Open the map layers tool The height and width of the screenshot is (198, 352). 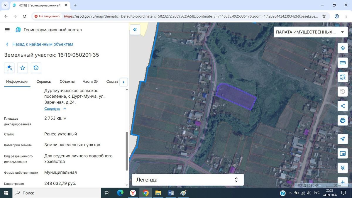[x=343, y=48]
